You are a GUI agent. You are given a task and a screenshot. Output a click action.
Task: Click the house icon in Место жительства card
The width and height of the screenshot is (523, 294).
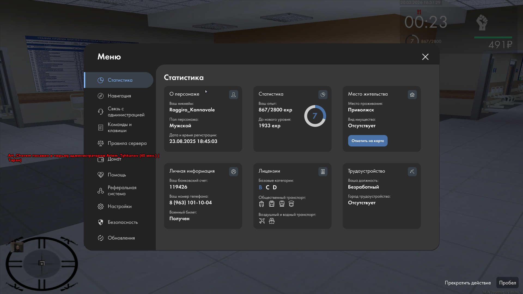(412, 94)
